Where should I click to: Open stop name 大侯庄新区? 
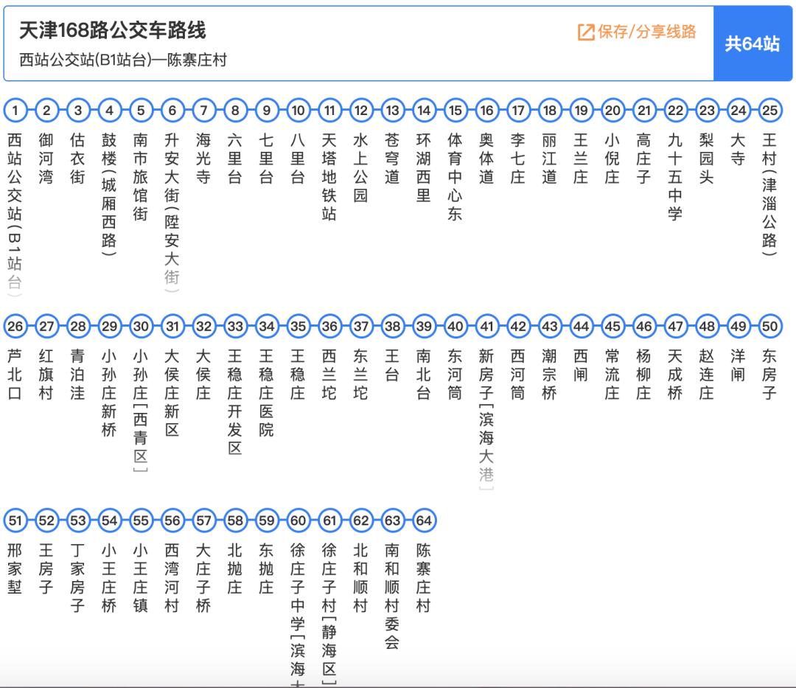(172, 392)
